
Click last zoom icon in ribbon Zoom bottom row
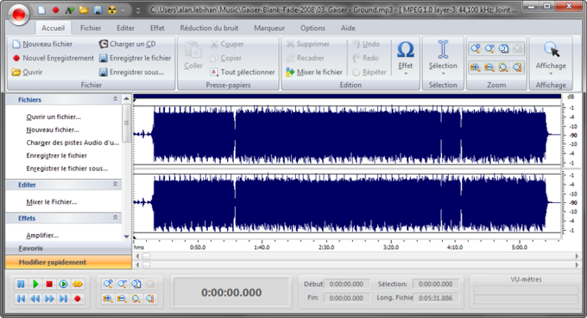[517, 67]
